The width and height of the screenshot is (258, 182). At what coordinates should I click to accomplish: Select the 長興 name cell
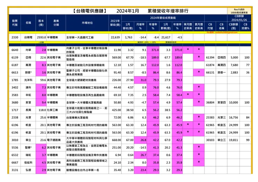pyautogui.click(x=28, y=110)
